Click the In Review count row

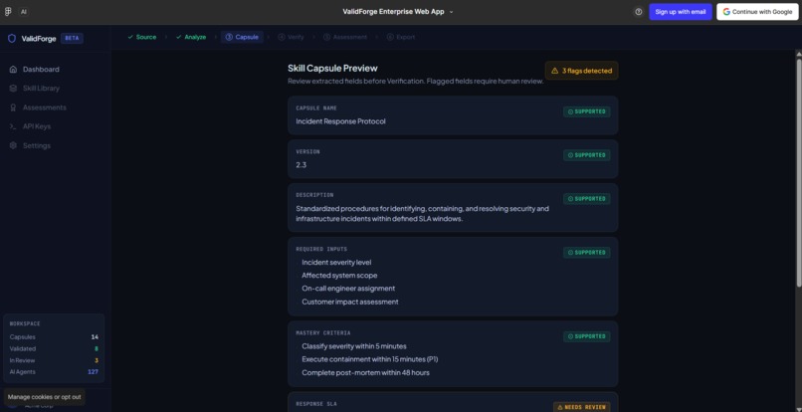coord(54,360)
